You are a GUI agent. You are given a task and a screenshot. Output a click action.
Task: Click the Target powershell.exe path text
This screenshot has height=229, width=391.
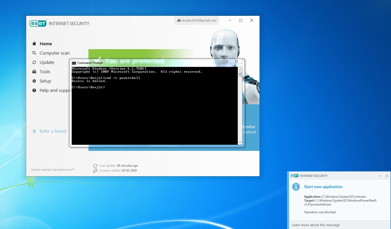tap(340, 202)
